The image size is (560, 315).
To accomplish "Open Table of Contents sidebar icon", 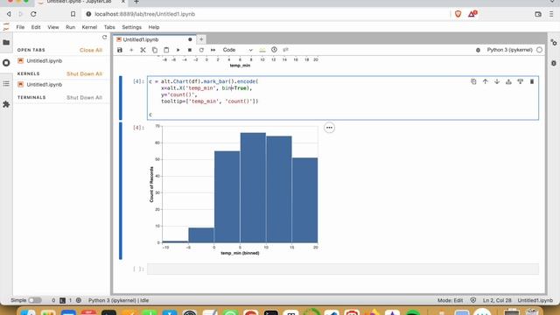I will (6, 84).
